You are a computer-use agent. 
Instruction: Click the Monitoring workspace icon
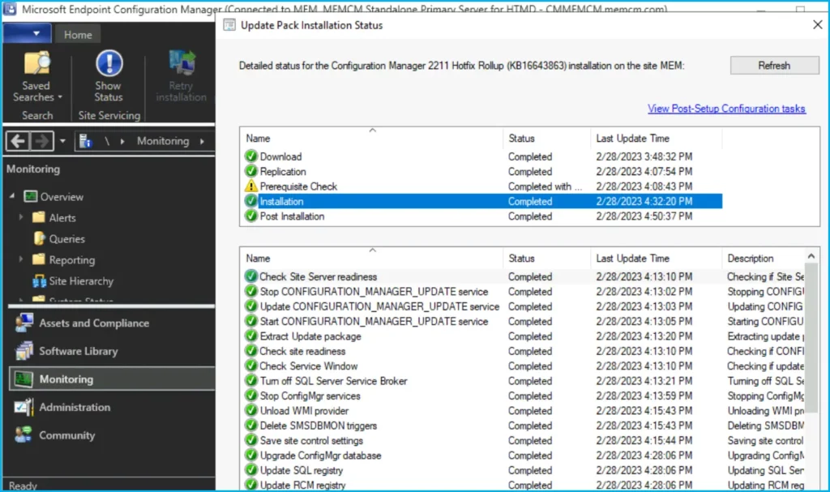[x=24, y=379]
